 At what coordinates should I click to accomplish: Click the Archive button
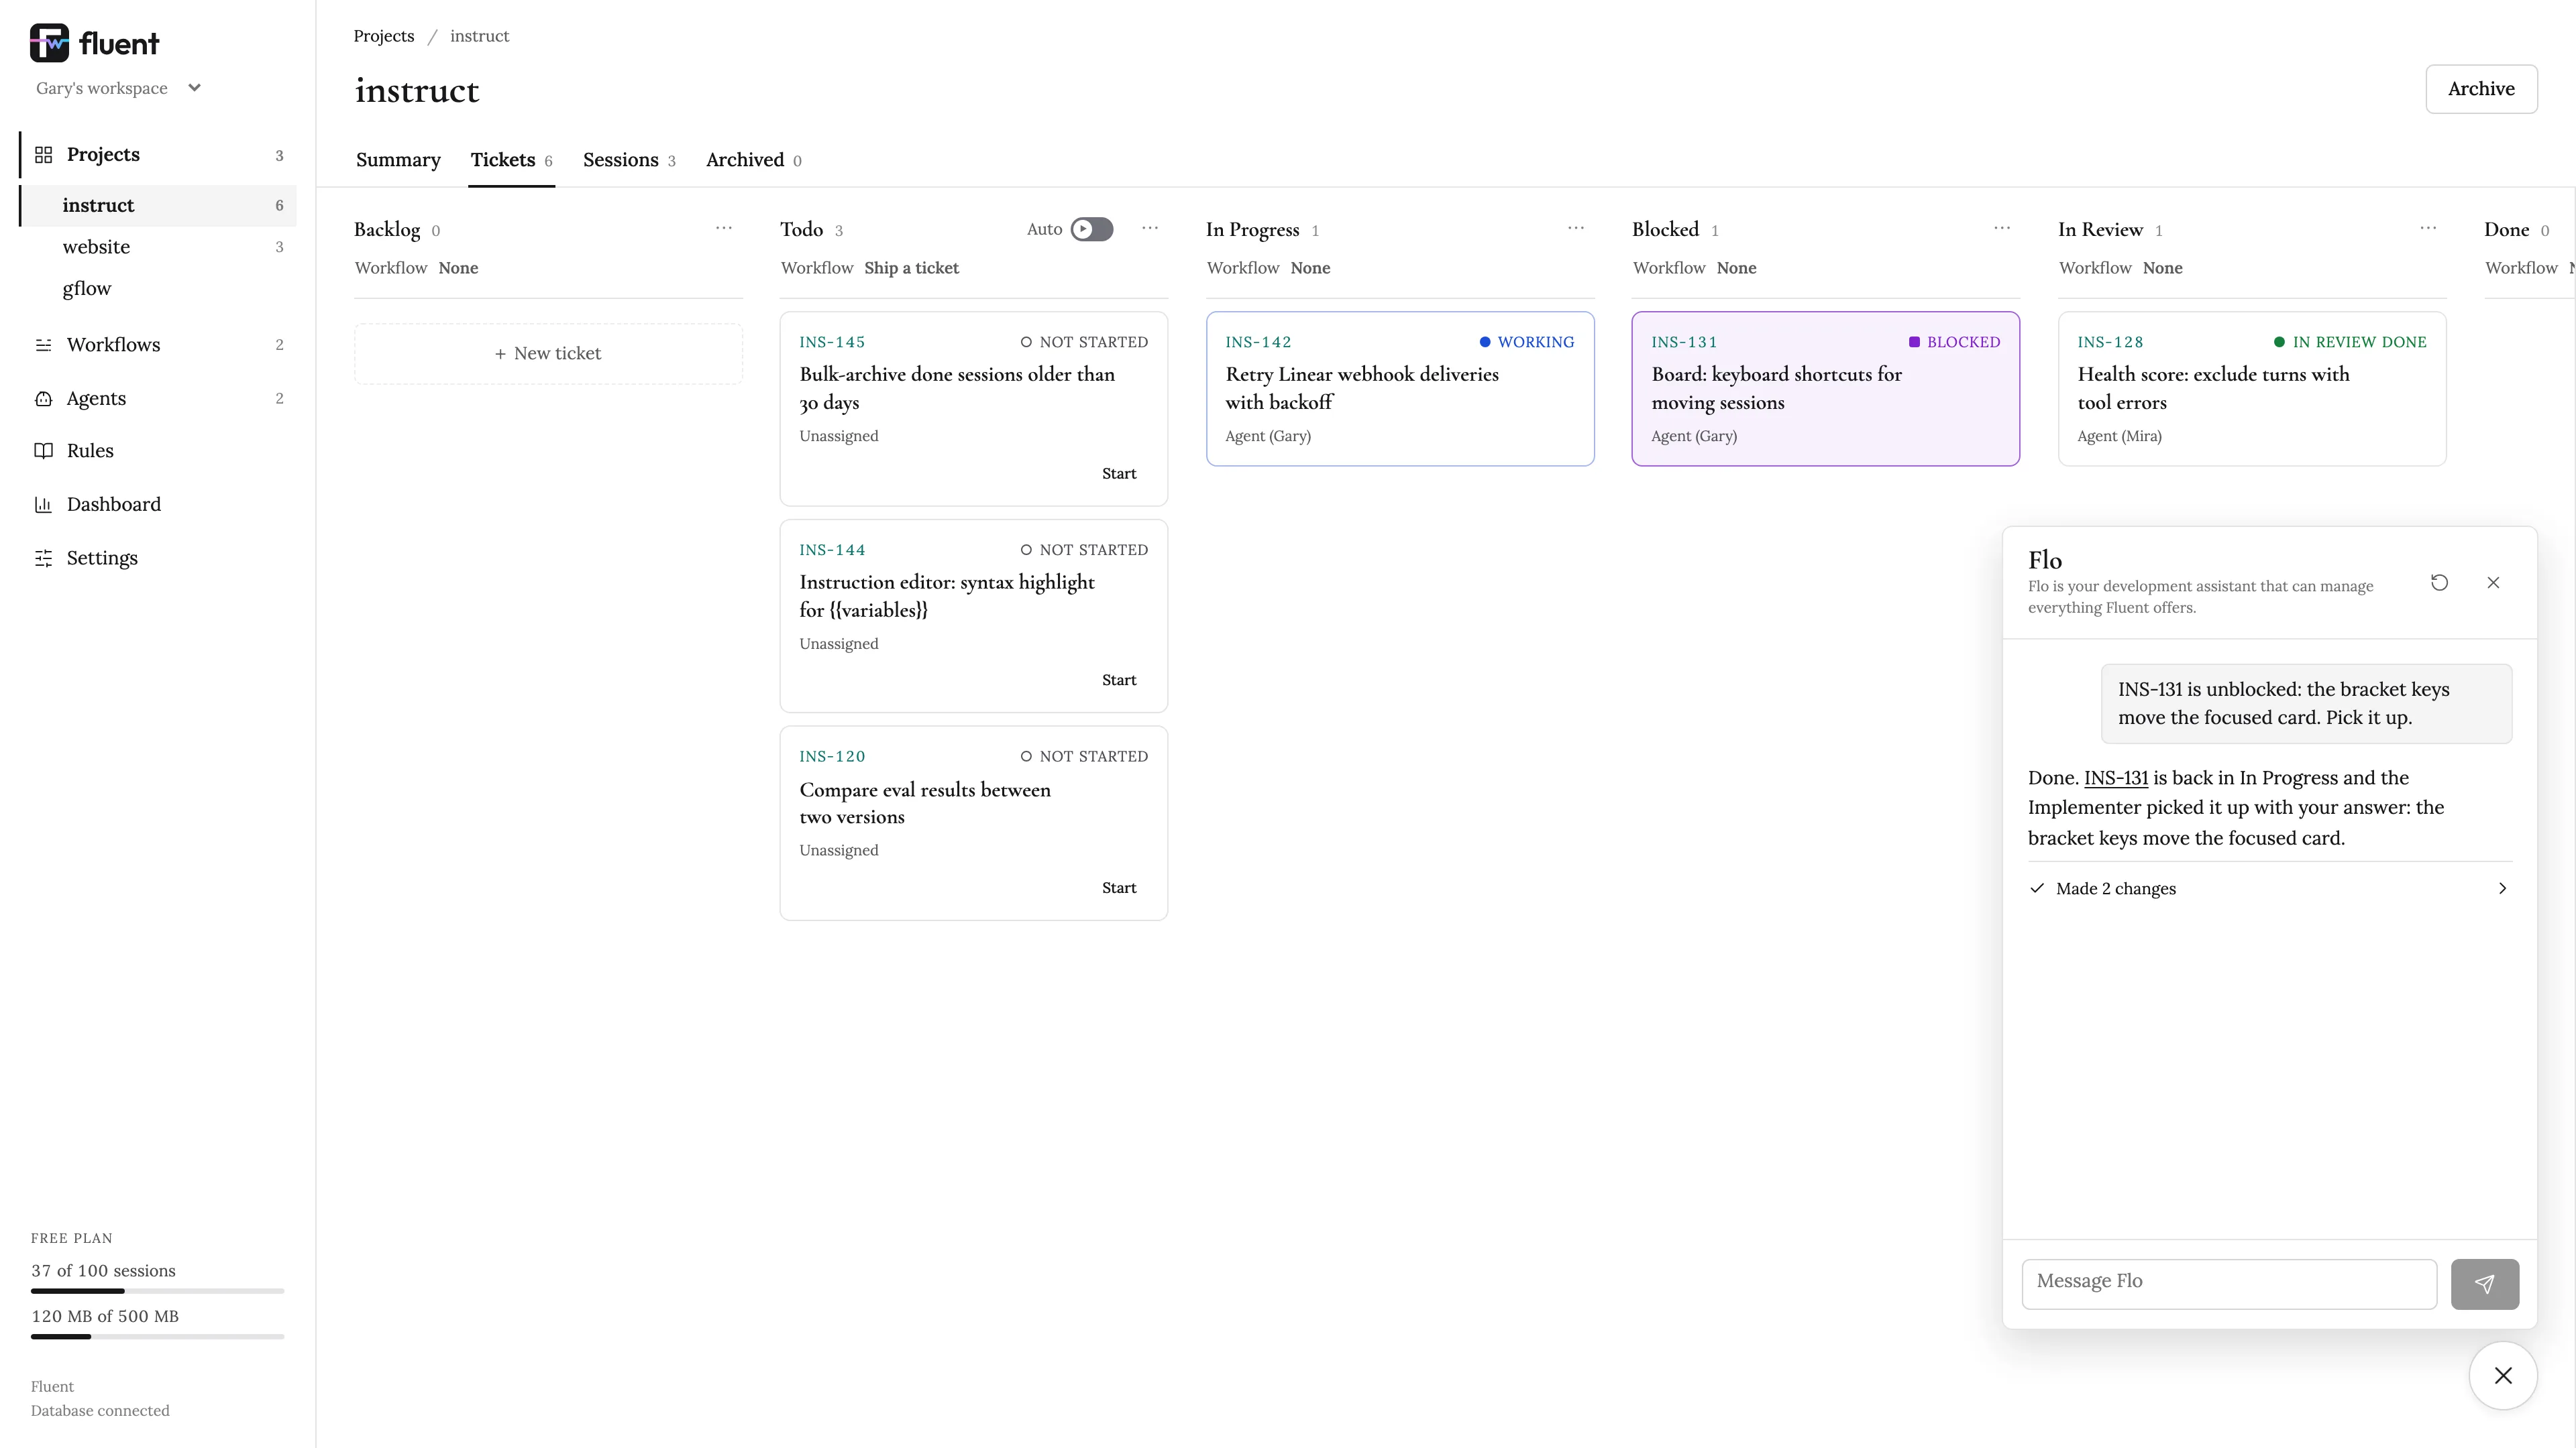tap(2481, 89)
